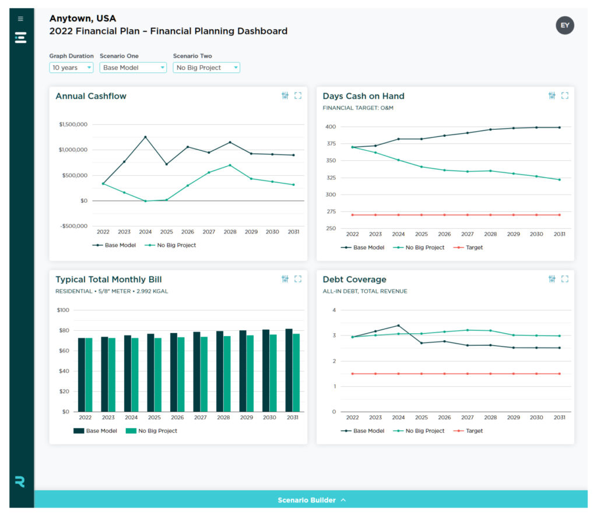
Task: Expand Annual Cashflow chart to fullscreen
Action: (x=298, y=96)
